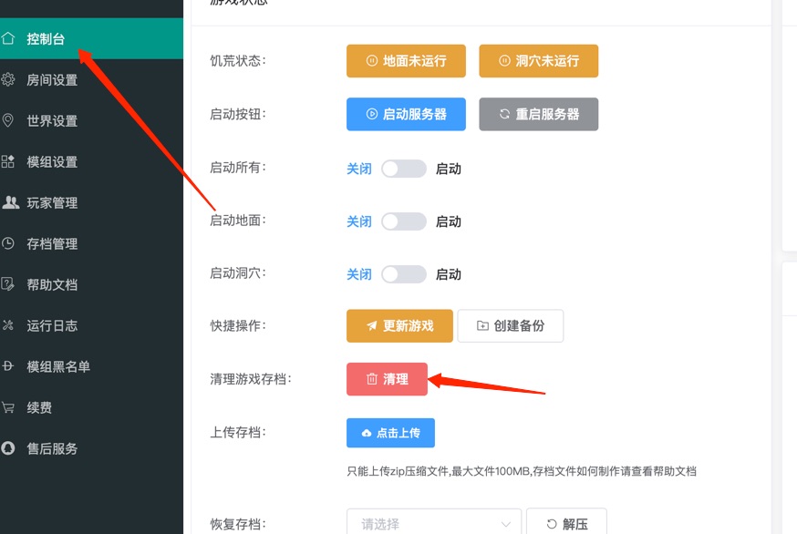This screenshot has height=534, width=797.
Task: Click the gear icon for 房间设置
Action: click(8, 79)
